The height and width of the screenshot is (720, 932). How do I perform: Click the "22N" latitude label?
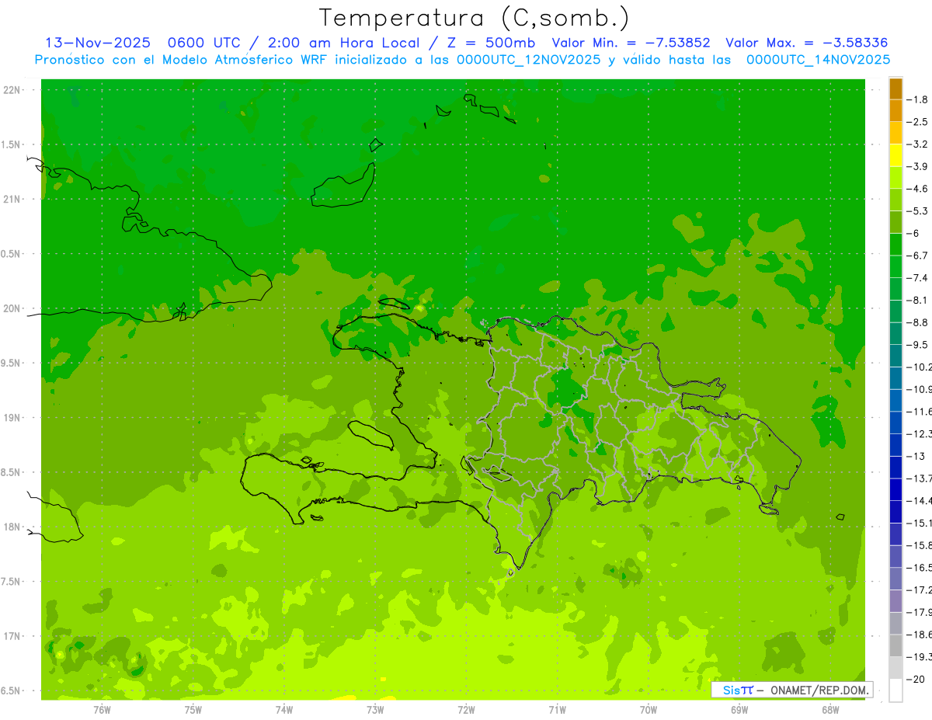point(13,89)
